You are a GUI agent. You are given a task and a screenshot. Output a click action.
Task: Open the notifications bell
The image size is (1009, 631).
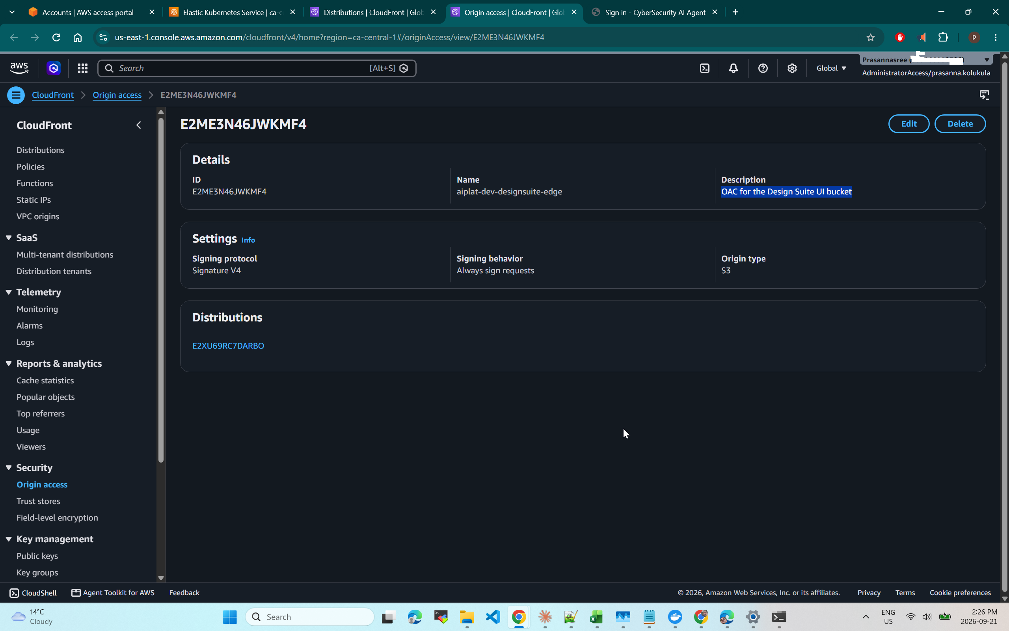coord(733,68)
